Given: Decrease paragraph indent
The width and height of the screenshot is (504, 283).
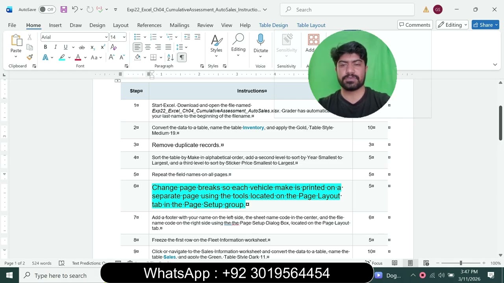Looking at the screenshot, I should [x=187, y=37].
